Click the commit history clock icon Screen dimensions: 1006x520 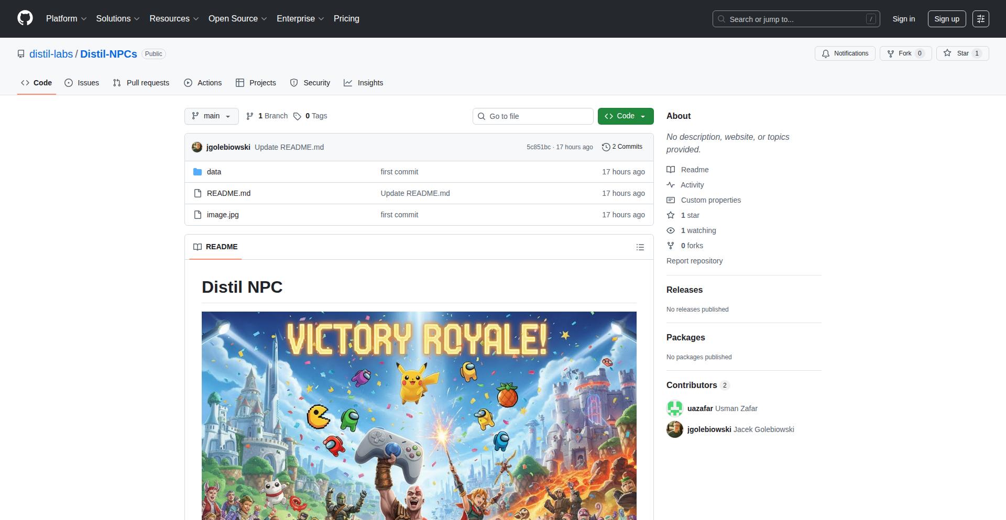(606, 147)
